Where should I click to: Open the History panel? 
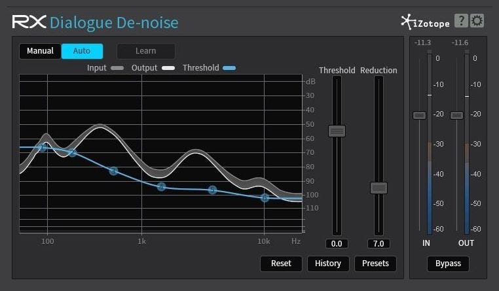328,264
